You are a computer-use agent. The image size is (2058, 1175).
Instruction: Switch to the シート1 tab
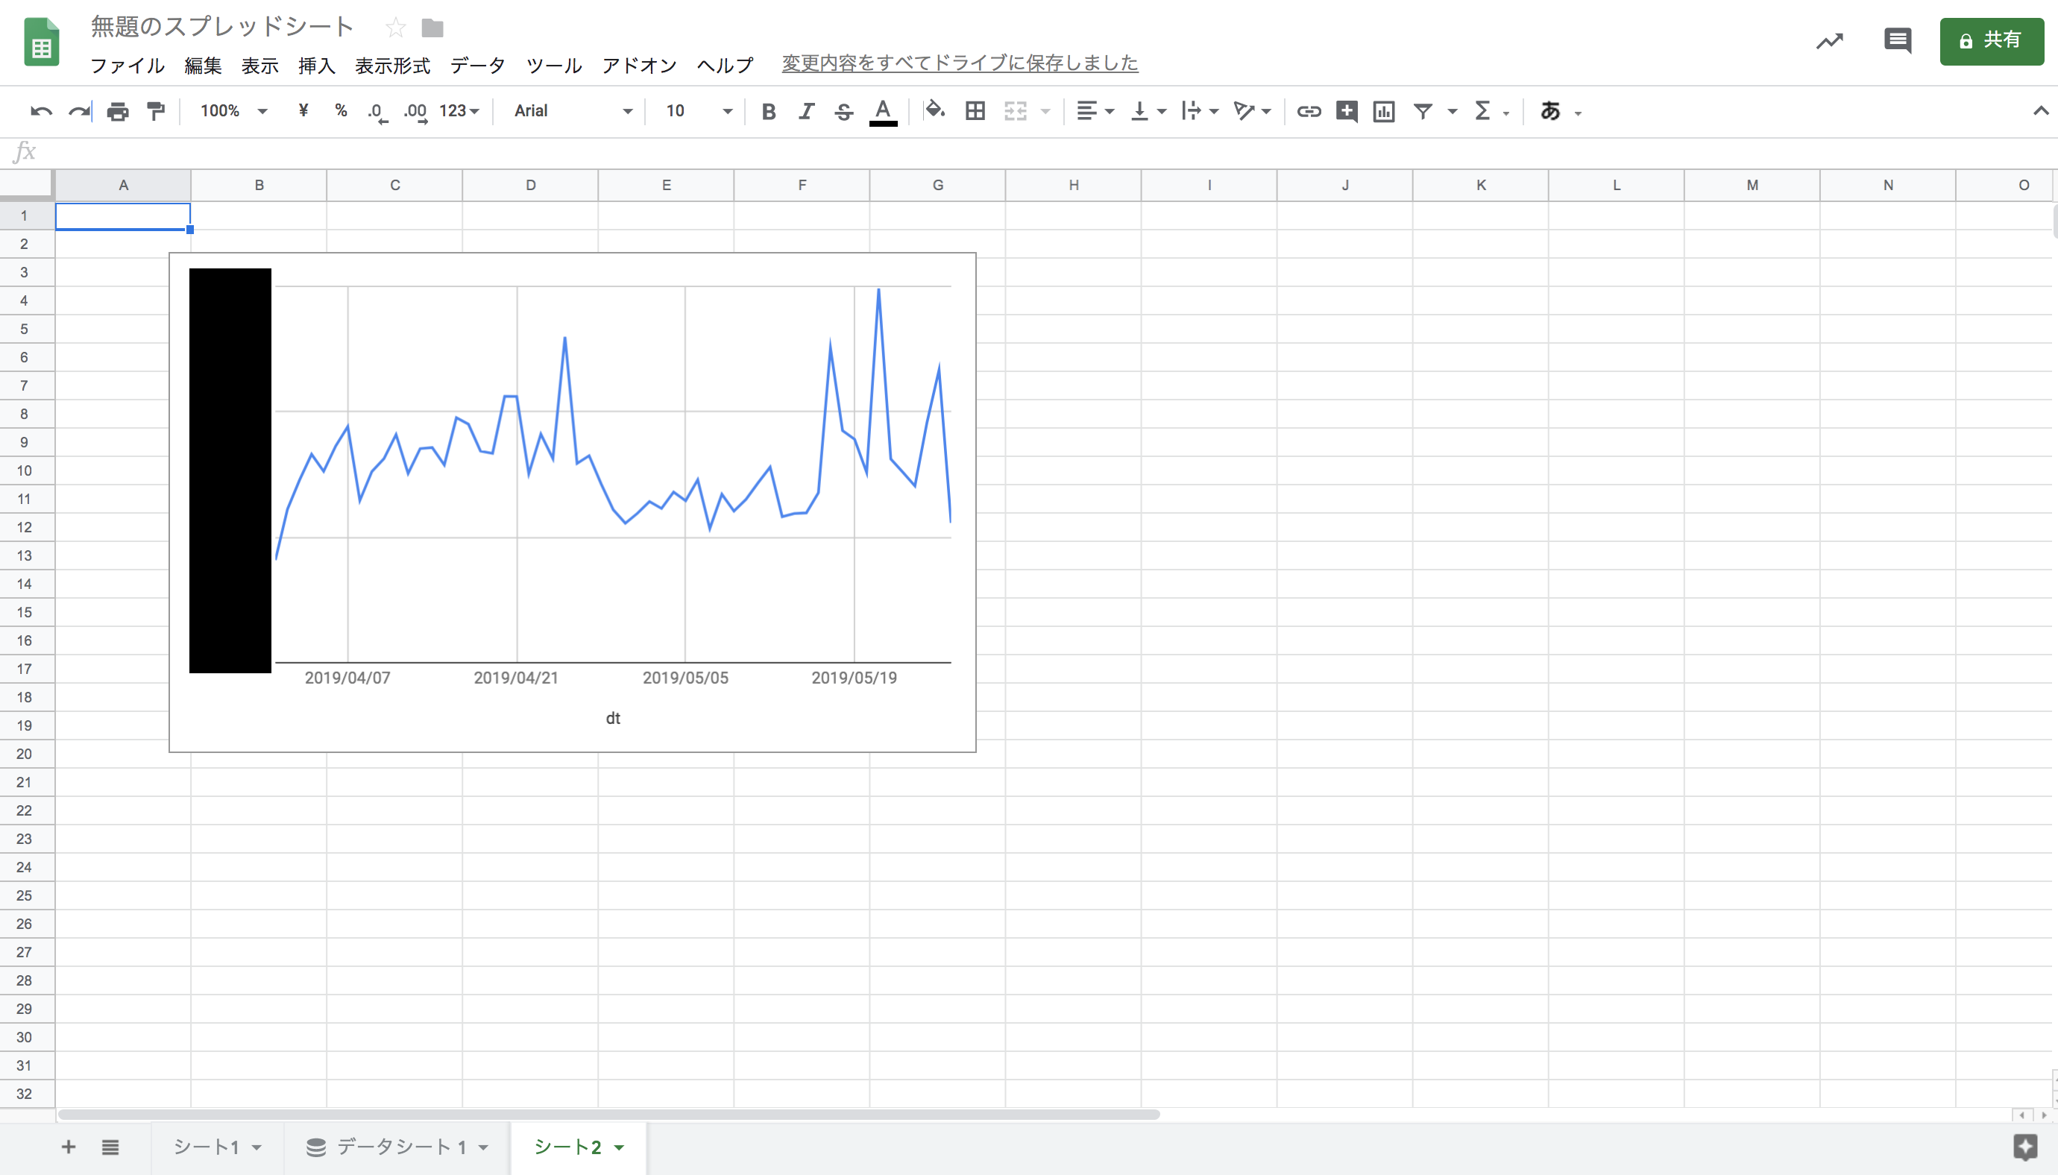(x=217, y=1147)
